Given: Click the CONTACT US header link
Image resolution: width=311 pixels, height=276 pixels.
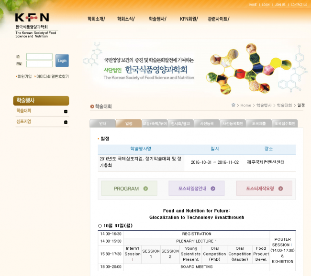Looking at the screenshot, I should [x=299, y=5].
